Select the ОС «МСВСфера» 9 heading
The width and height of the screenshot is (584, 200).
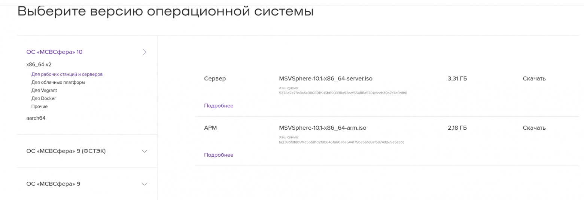point(53,184)
